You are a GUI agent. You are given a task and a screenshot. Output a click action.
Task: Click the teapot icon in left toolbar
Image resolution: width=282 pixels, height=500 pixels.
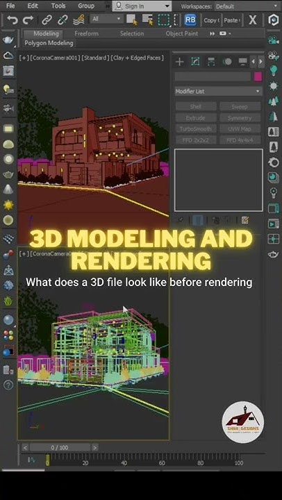pyautogui.click(x=8, y=40)
